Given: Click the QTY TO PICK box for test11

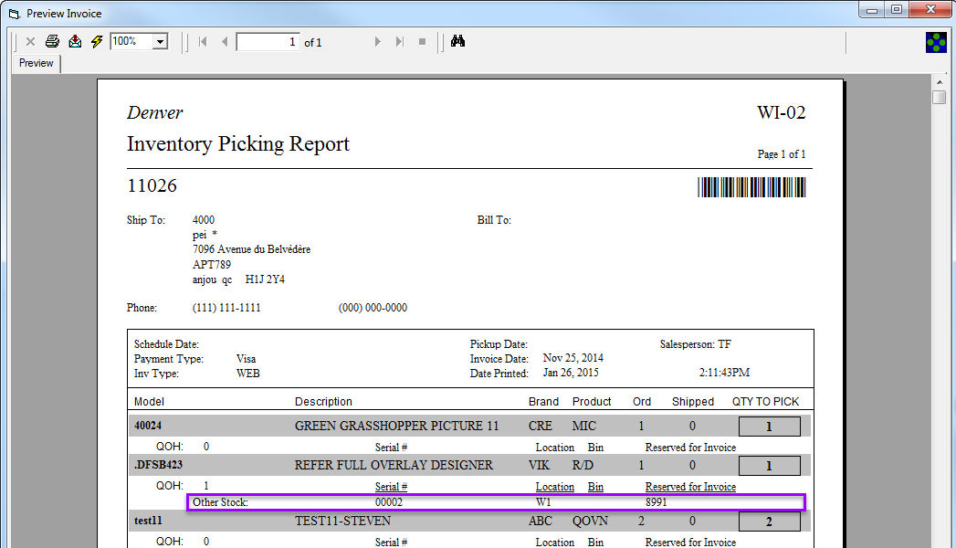Looking at the screenshot, I should point(770,522).
